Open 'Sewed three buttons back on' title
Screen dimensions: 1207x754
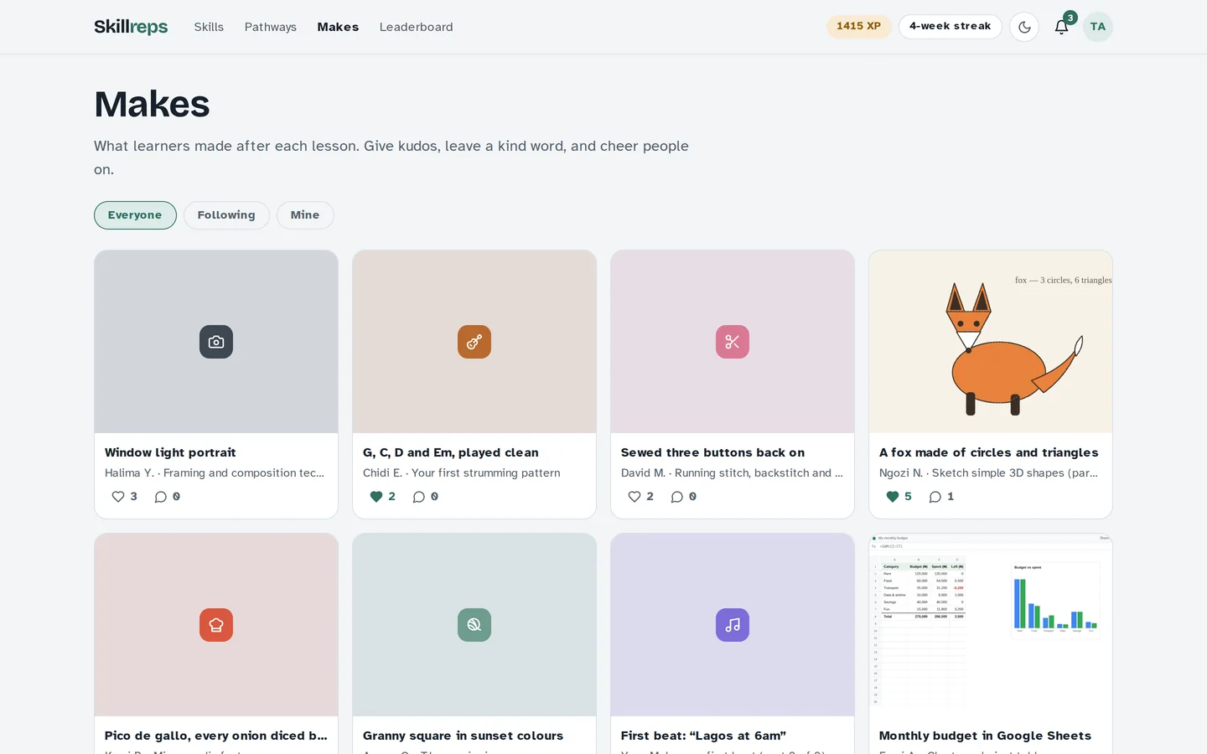(x=712, y=452)
